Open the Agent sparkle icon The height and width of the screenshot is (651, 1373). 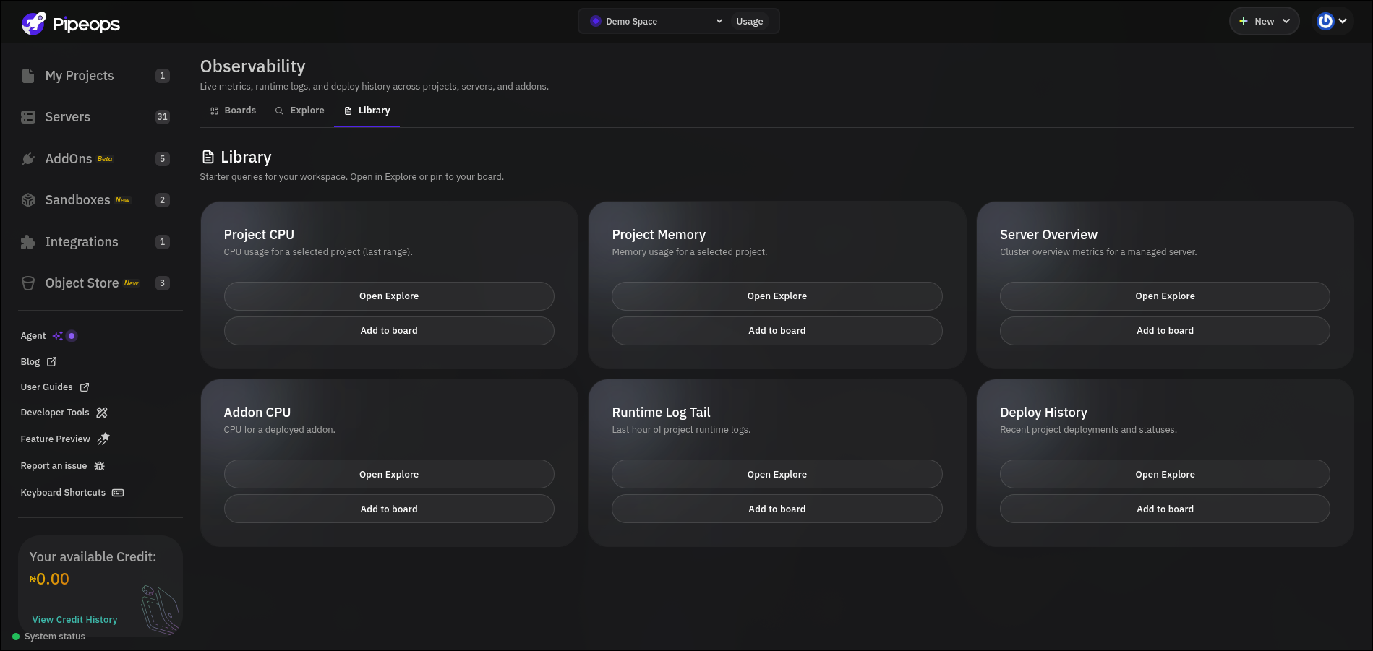(x=58, y=336)
